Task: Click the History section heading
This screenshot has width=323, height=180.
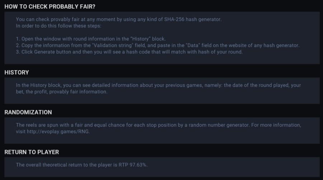Action: (x=17, y=72)
